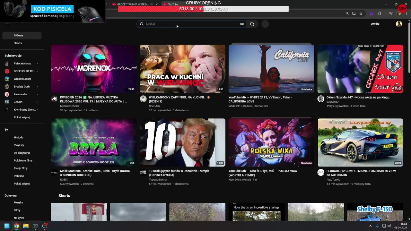411x231 pixels.
Task: Open FERRARI 812 COMPETIZIONE video title
Action: point(361,173)
